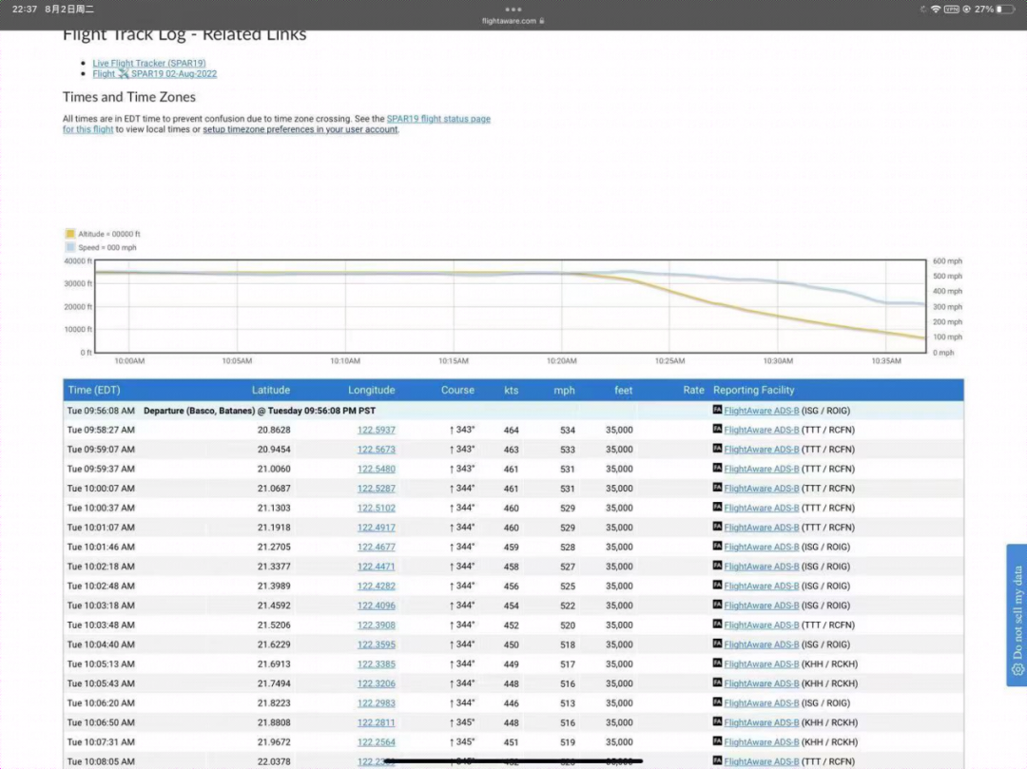Click the Time (EDT) column header

(x=94, y=390)
